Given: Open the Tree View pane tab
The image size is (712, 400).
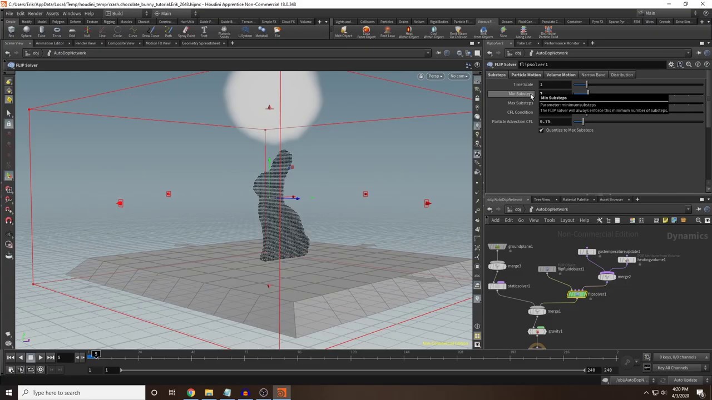Looking at the screenshot, I should pyautogui.click(x=542, y=199).
